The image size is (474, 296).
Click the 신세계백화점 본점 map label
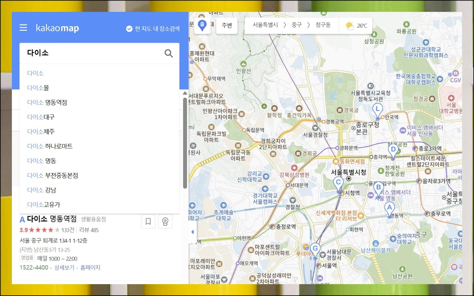click(x=337, y=215)
